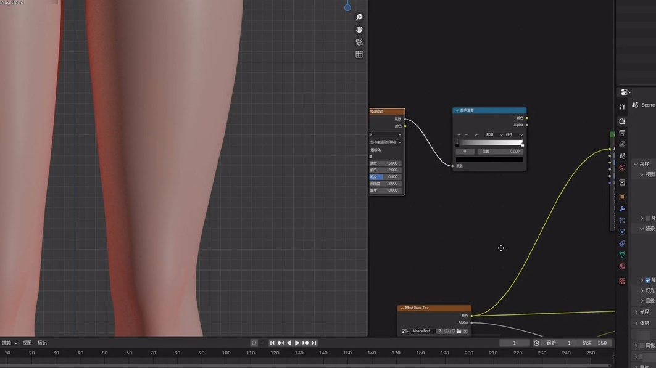Open the Tool properties tab icon
656x368 pixels.
click(x=622, y=107)
